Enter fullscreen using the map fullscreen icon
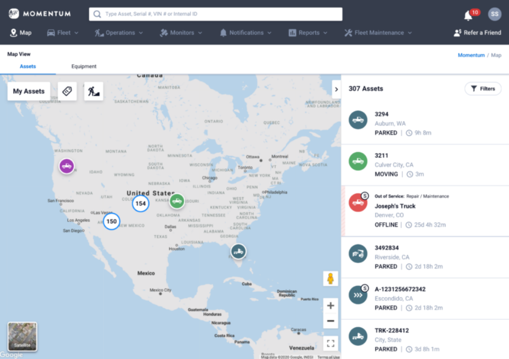 point(330,343)
